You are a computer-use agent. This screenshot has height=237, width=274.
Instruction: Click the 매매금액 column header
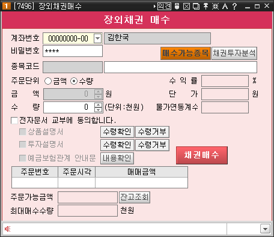coord(142,172)
